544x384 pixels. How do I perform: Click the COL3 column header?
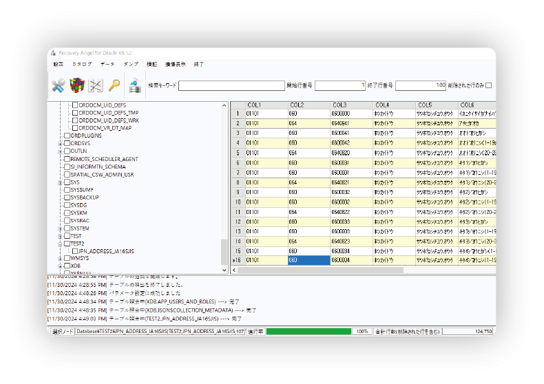point(351,105)
